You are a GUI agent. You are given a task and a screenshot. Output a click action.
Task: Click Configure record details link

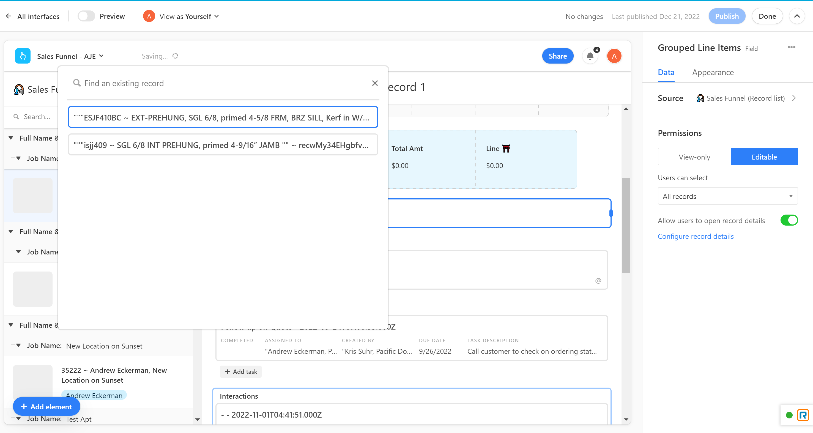pyautogui.click(x=695, y=236)
